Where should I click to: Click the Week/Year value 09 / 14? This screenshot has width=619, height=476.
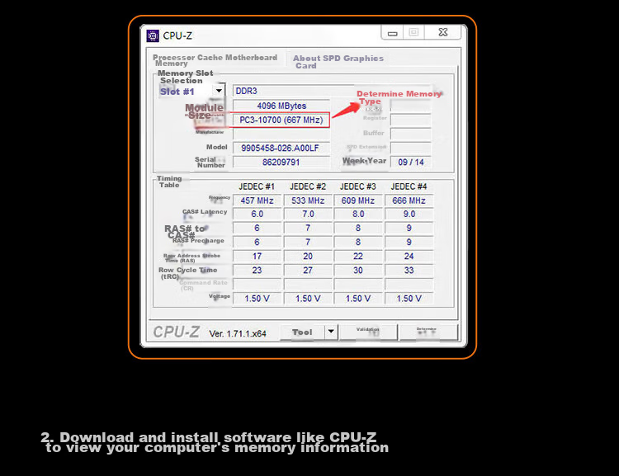(x=410, y=163)
